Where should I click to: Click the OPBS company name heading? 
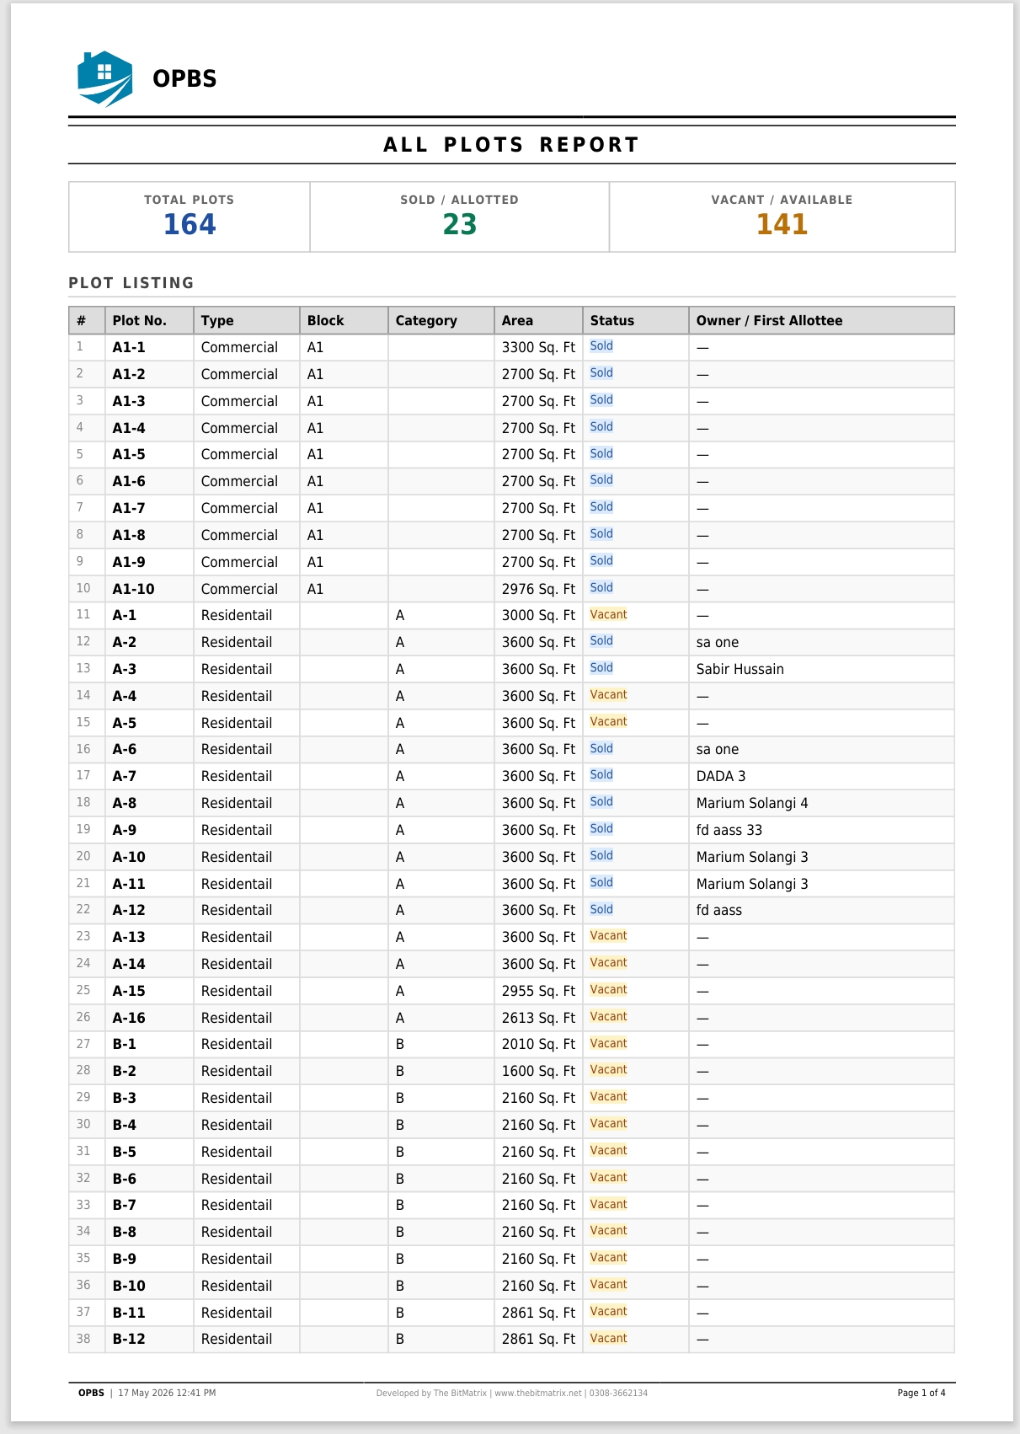(x=184, y=79)
